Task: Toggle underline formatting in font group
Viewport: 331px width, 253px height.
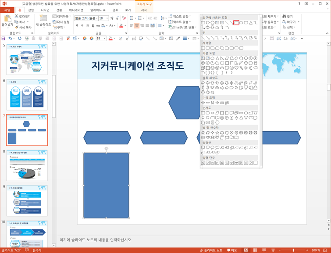Action: pos(87,25)
